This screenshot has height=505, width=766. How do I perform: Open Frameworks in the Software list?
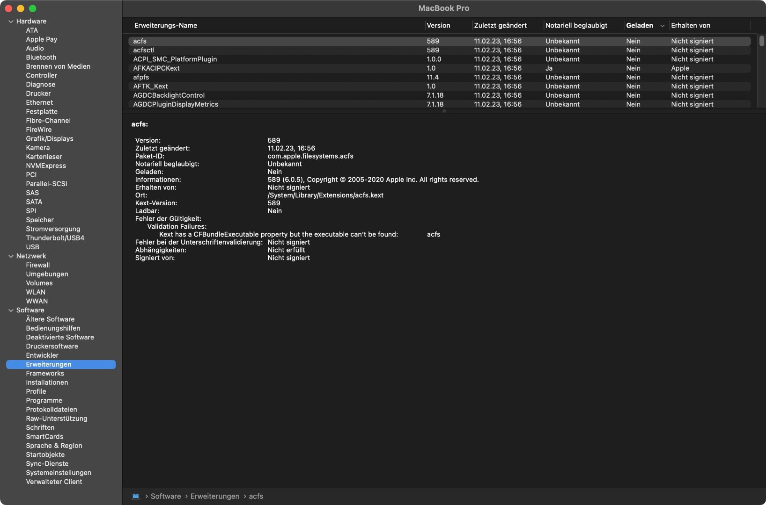(x=45, y=374)
